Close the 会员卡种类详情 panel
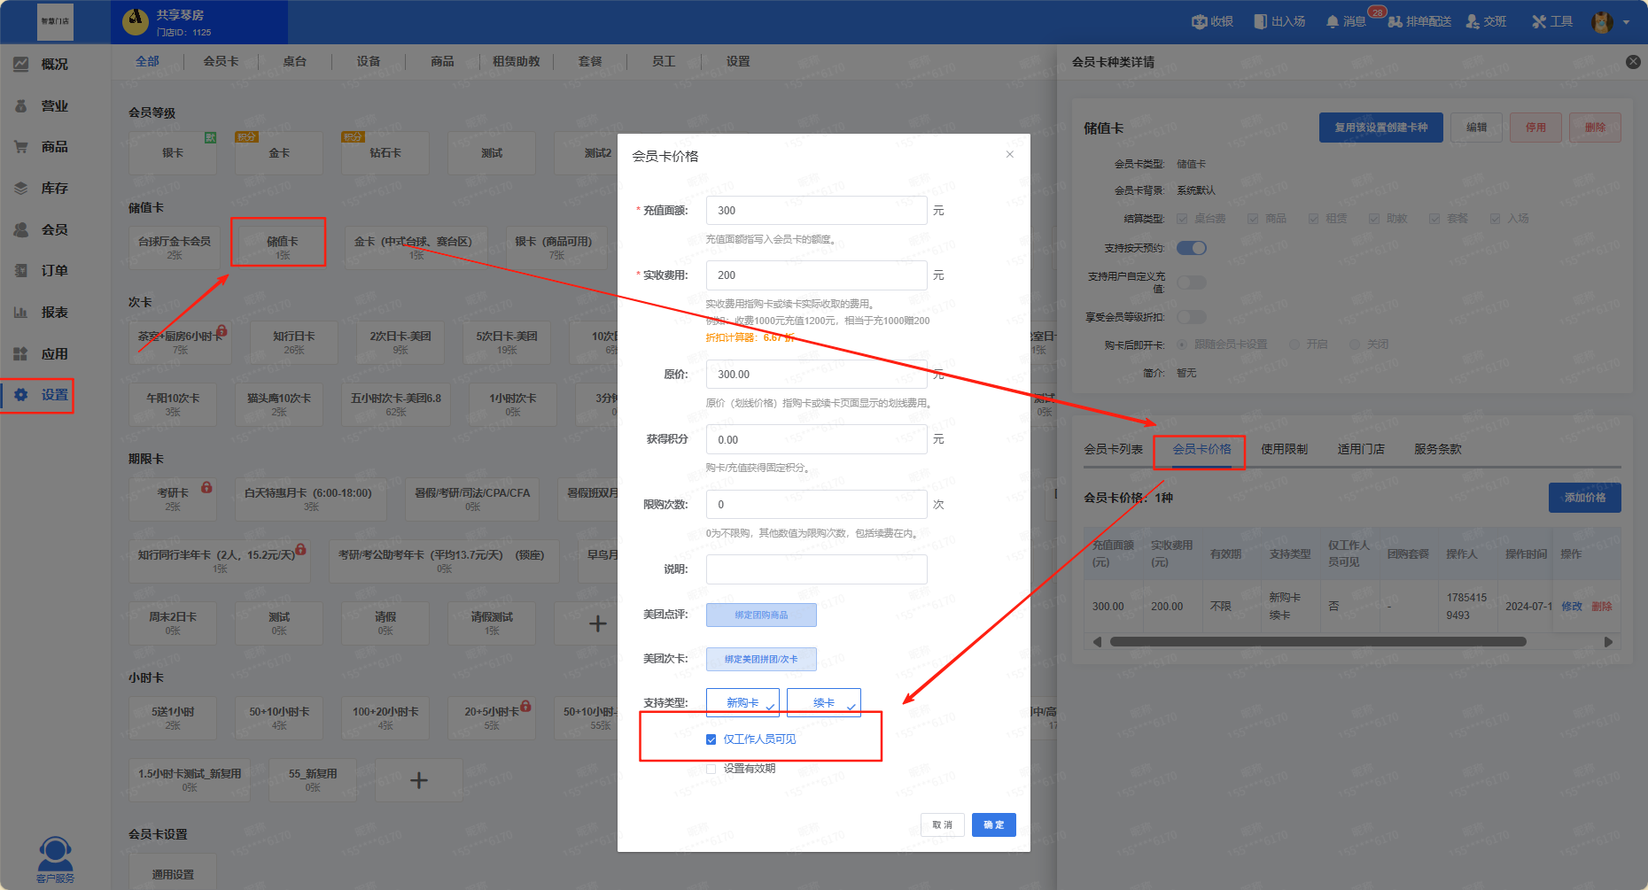Viewport: 1648px width, 890px height. click(1633, 62)
